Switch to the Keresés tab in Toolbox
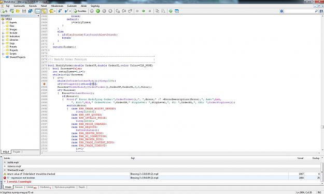Screen dimensions: 324x194 click(19, 187)
